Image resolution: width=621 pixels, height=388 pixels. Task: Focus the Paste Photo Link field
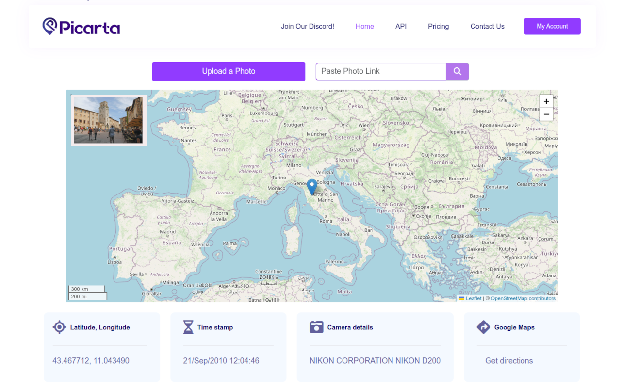[381, 71]
